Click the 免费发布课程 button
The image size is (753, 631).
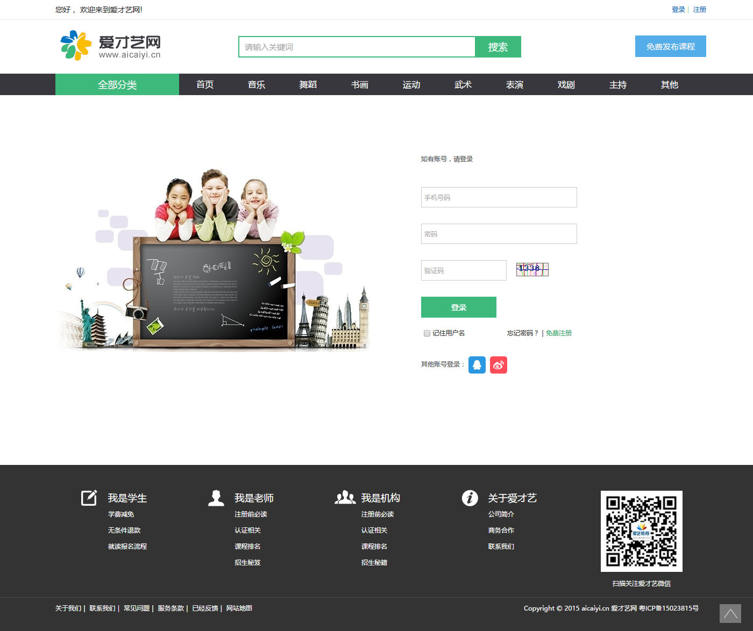coord(671,46)
